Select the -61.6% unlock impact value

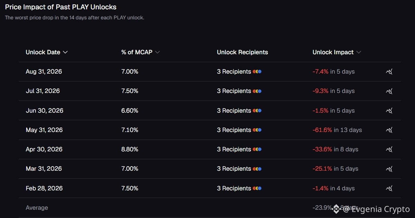tap(322, 130)
